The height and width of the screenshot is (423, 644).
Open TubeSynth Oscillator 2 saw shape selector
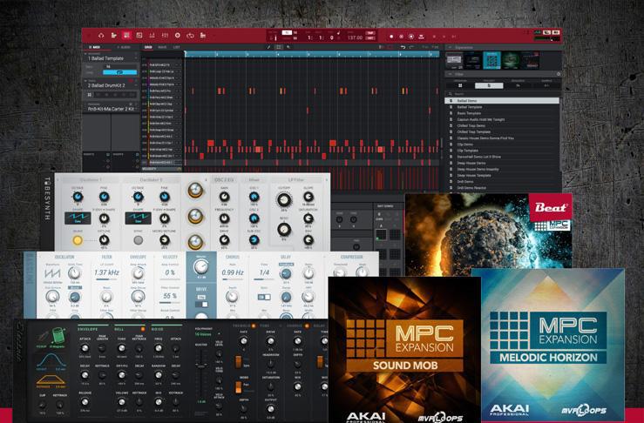138,218
